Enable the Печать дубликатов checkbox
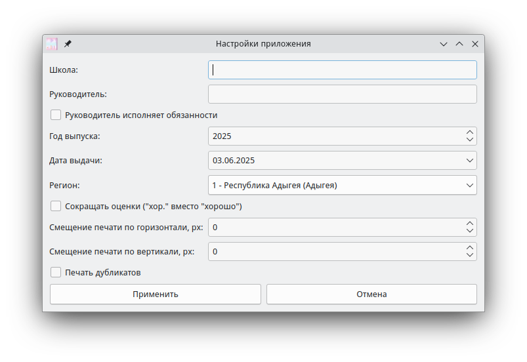 56,272
